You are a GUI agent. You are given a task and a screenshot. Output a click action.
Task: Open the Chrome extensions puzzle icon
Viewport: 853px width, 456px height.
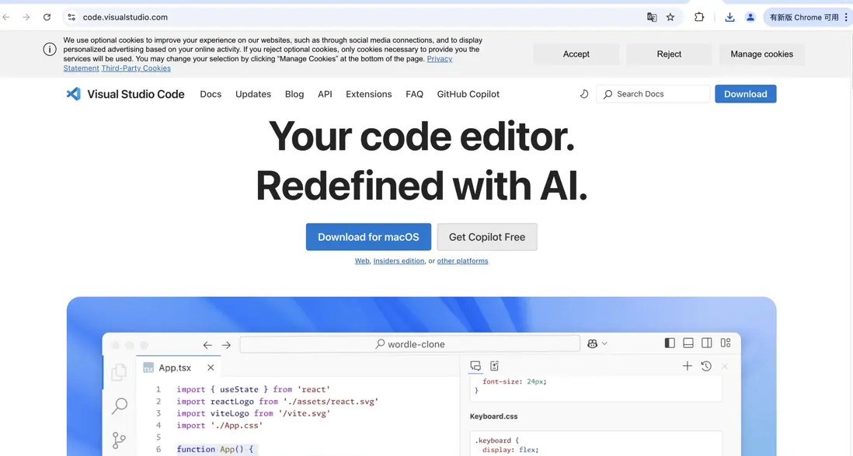(699, 17)
